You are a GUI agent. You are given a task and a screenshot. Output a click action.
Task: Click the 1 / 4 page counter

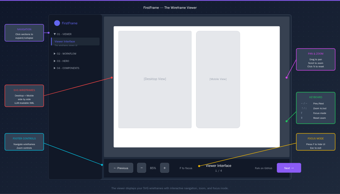point(218,171)
